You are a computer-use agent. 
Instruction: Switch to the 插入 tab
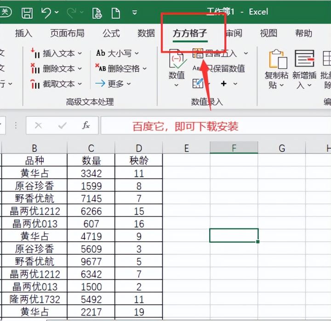(x=23, y=33)
